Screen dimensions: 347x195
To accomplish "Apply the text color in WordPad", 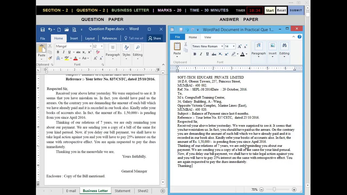I will pos(242,54).
